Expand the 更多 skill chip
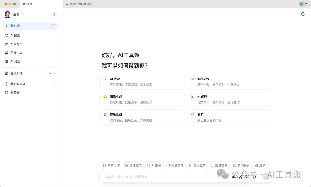Image resolution: width=311 pixels, height=187 pixels. click(x=260, y=165)
